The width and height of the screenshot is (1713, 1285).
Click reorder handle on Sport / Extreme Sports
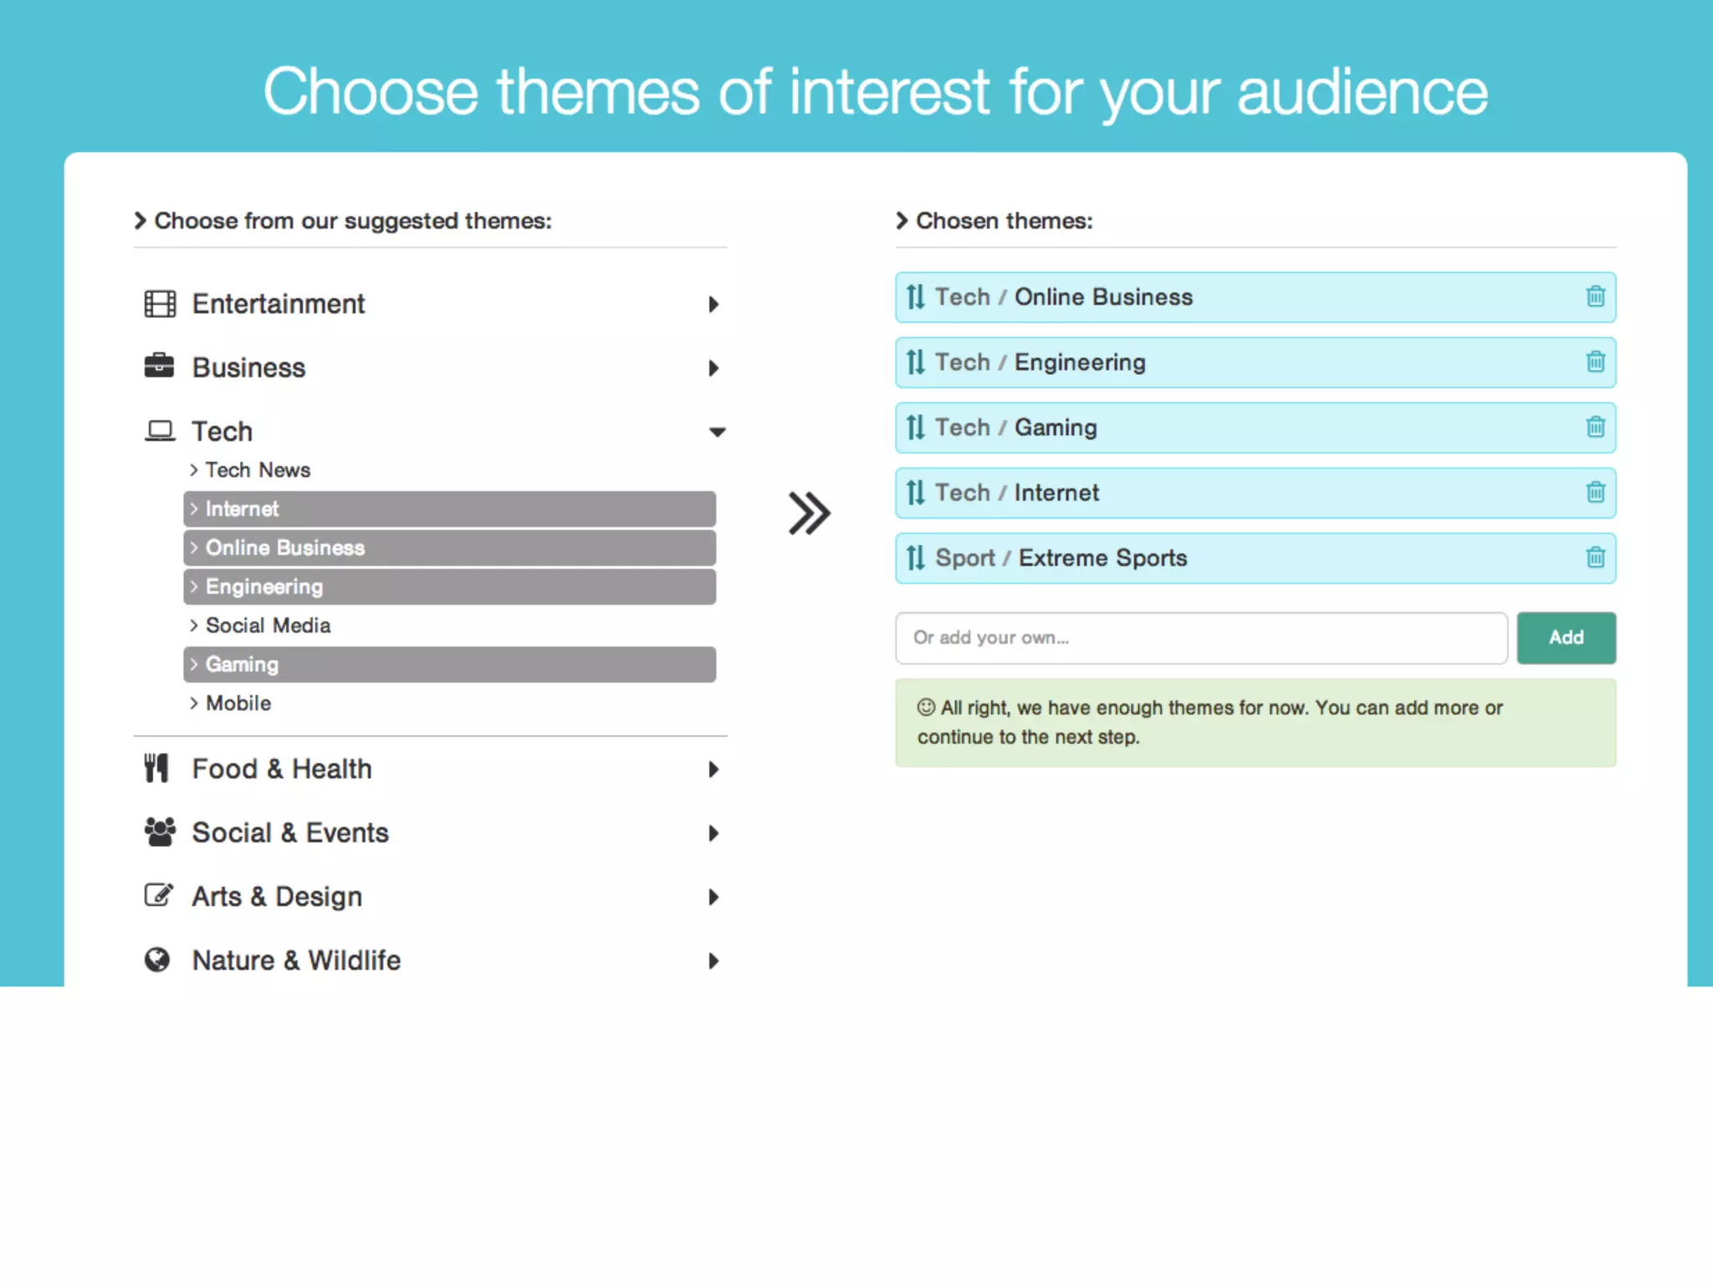pyautogui.click(x=916, y=558)
